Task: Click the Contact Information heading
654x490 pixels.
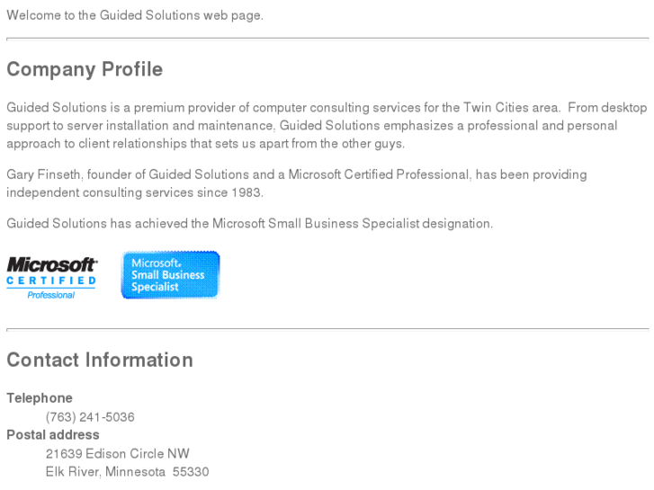Action: click(x=99, y=361)
